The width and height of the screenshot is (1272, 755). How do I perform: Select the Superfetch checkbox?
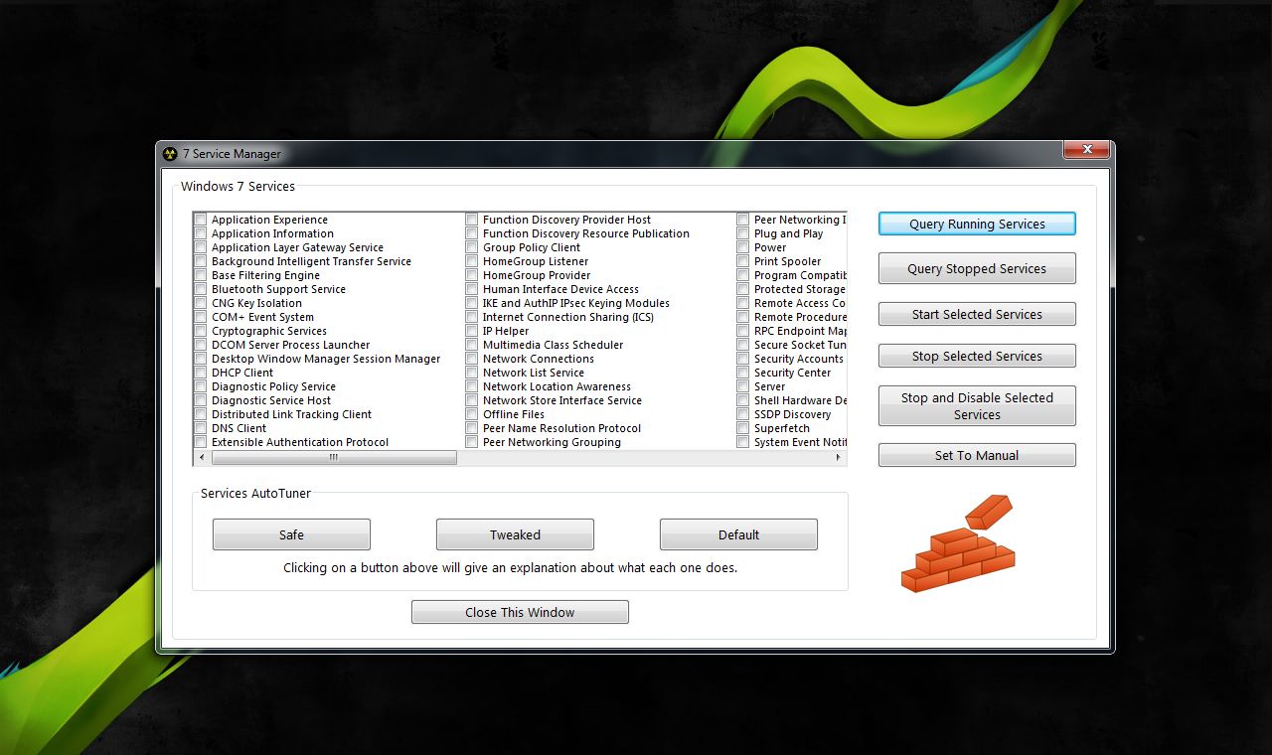pos(743,428)
